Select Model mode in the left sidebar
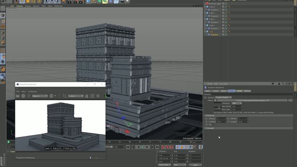 pyautogui.click(x=3, y=15)
